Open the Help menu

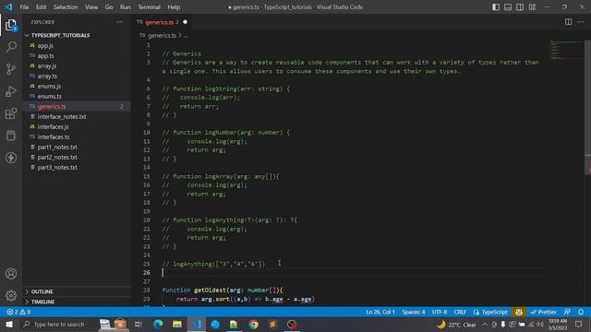[174, 6]
